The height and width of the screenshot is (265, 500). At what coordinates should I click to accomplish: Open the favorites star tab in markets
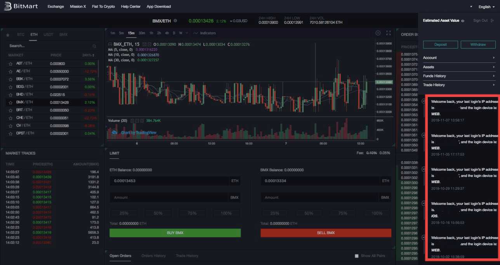coord(8,35)
